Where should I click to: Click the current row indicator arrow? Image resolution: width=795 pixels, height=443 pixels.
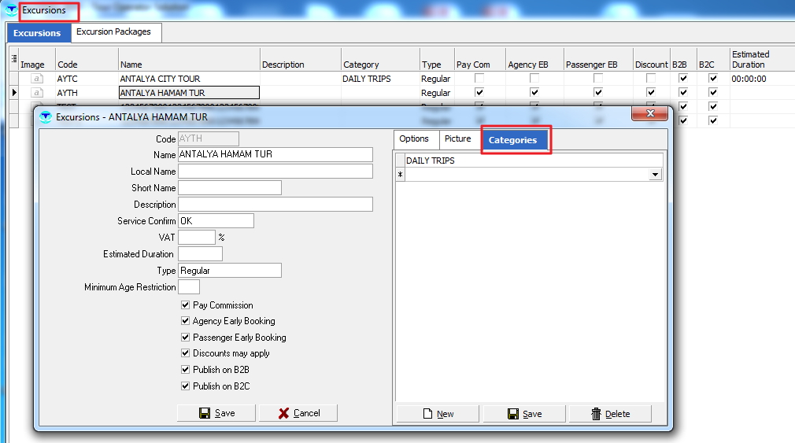tap(13, 93)
